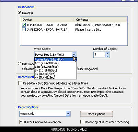Image resolution: width=138 pixels, height=132 pixels.
Task: Uncheck the I: PLEXTOR drive checkbox
Action: click(24, 25)
